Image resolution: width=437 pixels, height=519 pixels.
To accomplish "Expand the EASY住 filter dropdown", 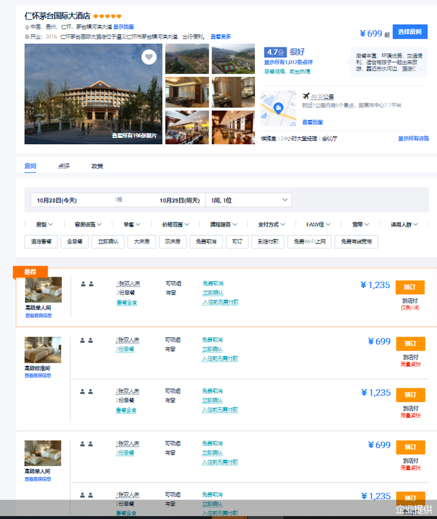I will pyautogui.click(x=318, y=224).
